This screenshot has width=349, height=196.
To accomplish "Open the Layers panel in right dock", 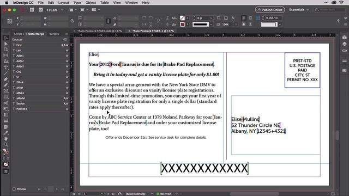I will tap(344, 44).
